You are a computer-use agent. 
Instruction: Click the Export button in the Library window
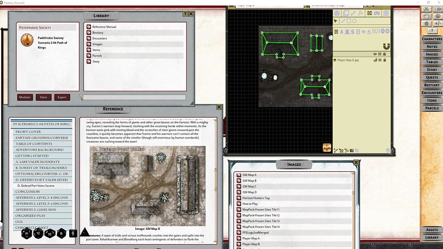point(62,97)
